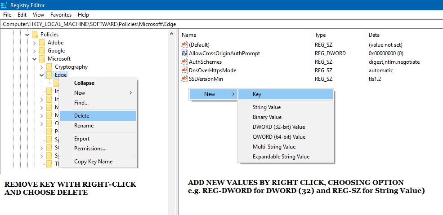
Task: Open the Edit menu
Action: (x=22, y=15)
